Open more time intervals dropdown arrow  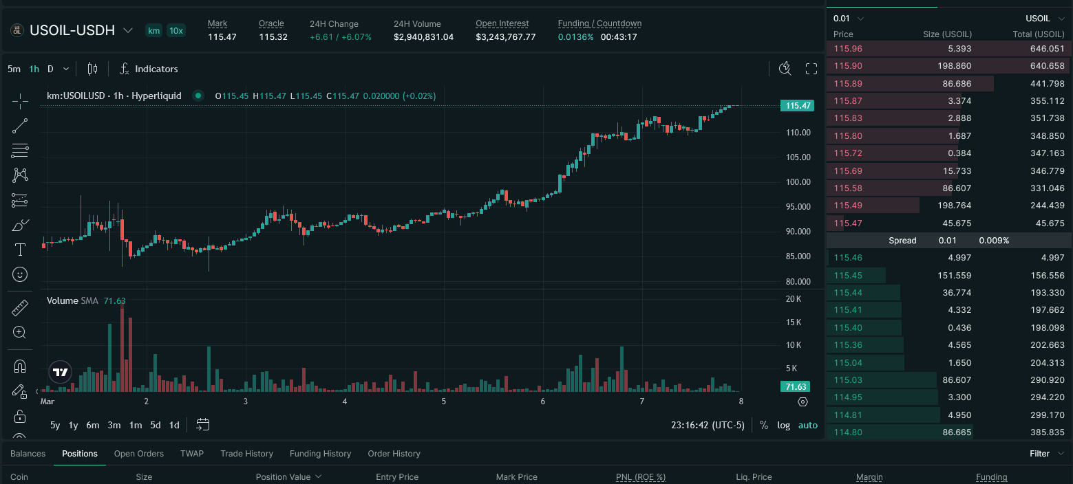66,69
